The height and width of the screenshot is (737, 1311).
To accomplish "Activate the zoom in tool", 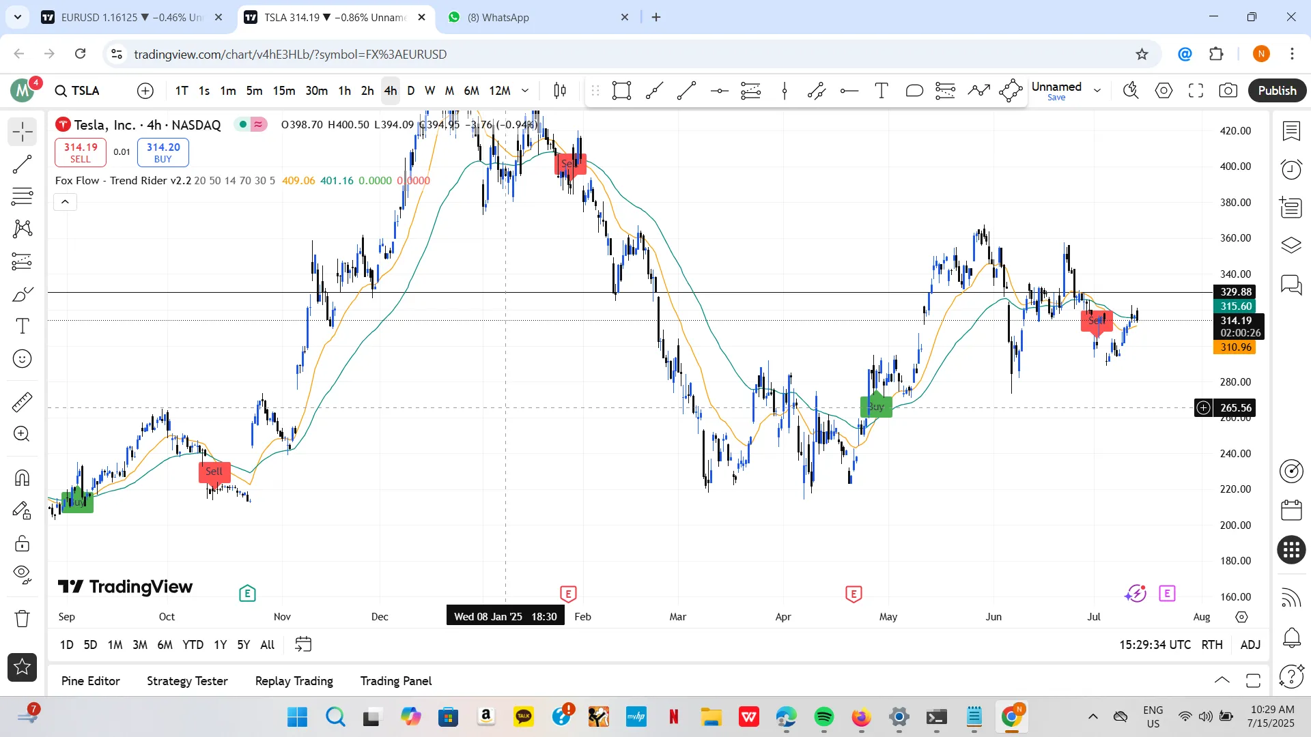I will point(22,434).
